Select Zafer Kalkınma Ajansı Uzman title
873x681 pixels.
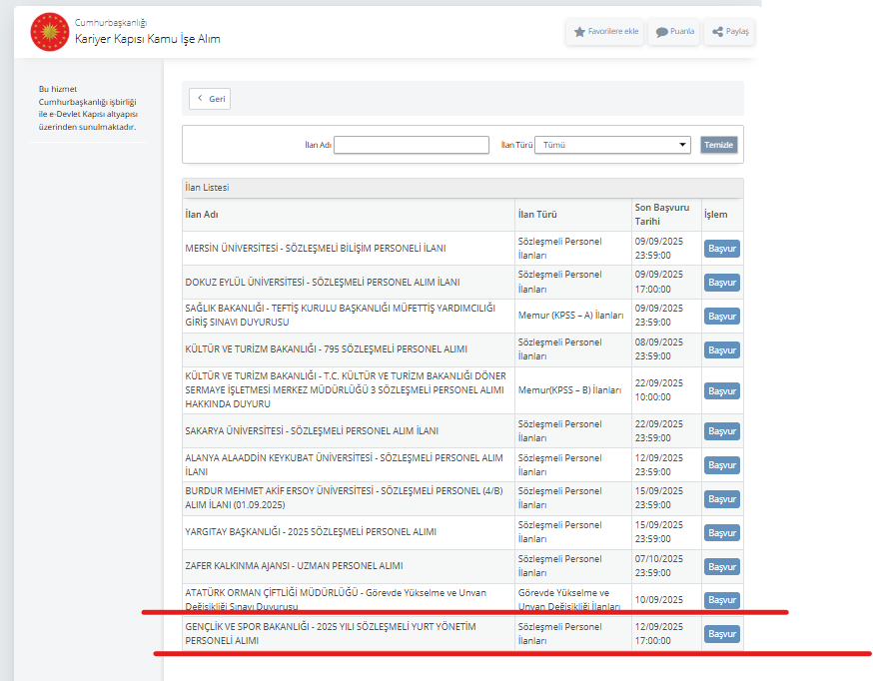tap(294, 566)
